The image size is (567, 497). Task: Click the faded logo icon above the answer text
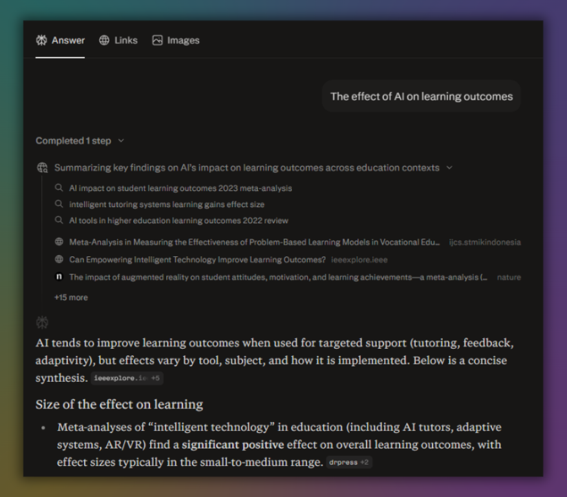pos(42,322)
